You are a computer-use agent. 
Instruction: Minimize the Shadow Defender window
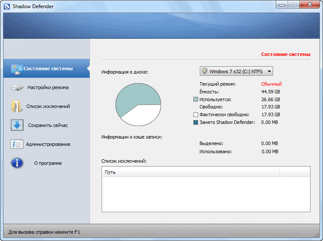pyautogui.click(x=282, y=5)
